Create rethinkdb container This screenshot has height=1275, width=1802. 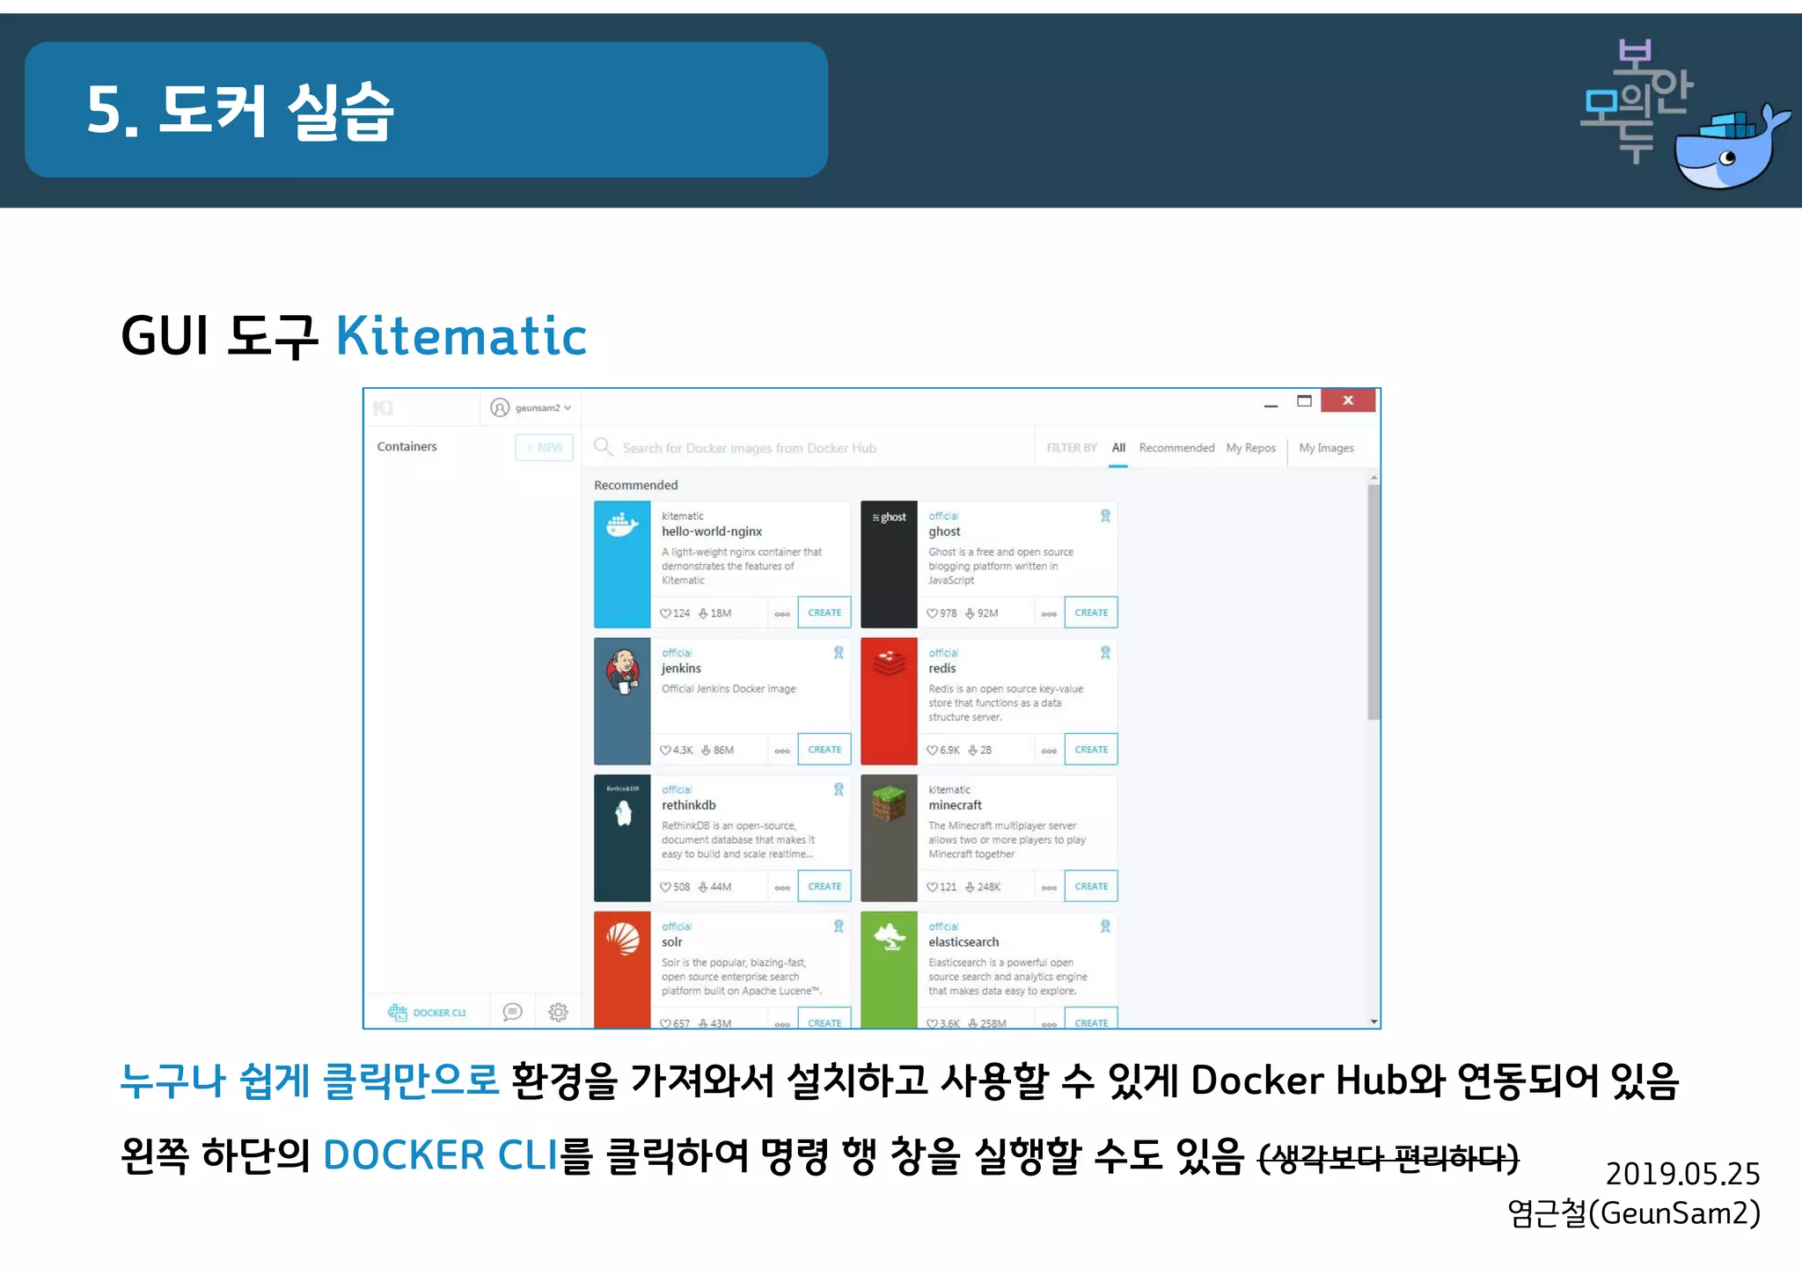point(824,886)
